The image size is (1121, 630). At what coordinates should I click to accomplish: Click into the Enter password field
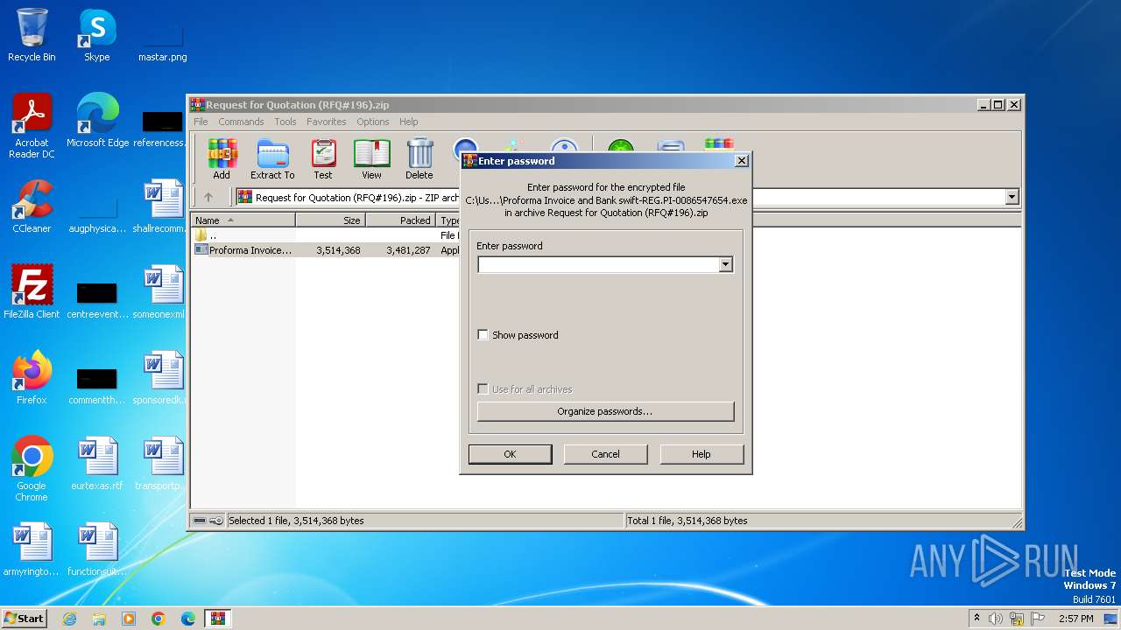click(598, 264)
